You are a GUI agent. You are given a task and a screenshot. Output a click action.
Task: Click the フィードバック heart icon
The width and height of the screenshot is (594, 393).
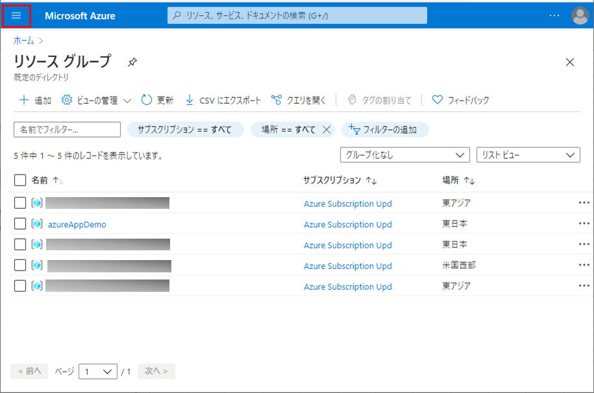[438, 100]
